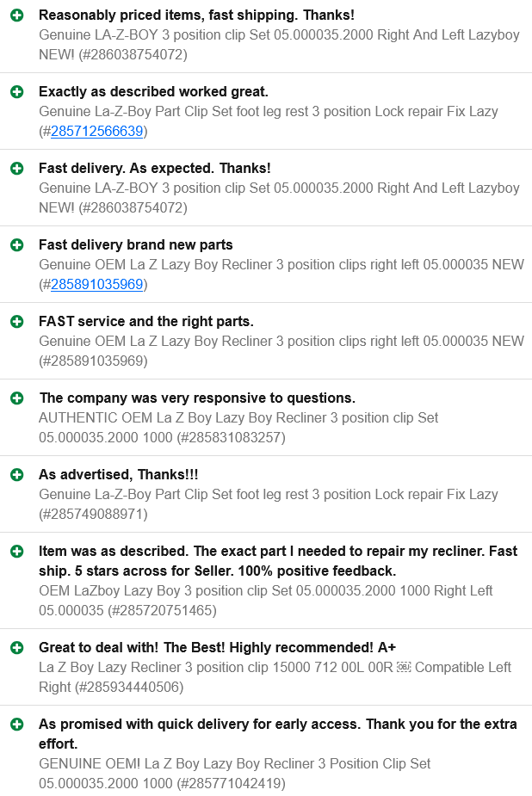
Task: Click green plus icon by "Item was as described"
Action: click(16, 552)
